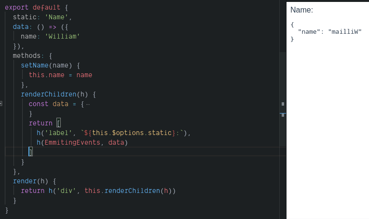Click the static: 'Name' property text
The image size is (369, 219).
point(42,17)
